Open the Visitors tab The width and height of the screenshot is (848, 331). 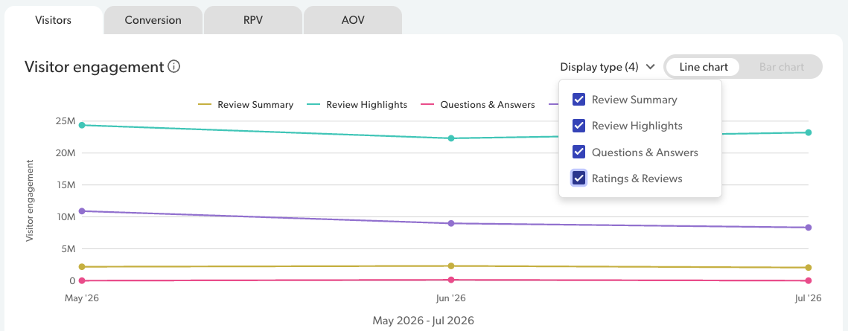(53, 21)
